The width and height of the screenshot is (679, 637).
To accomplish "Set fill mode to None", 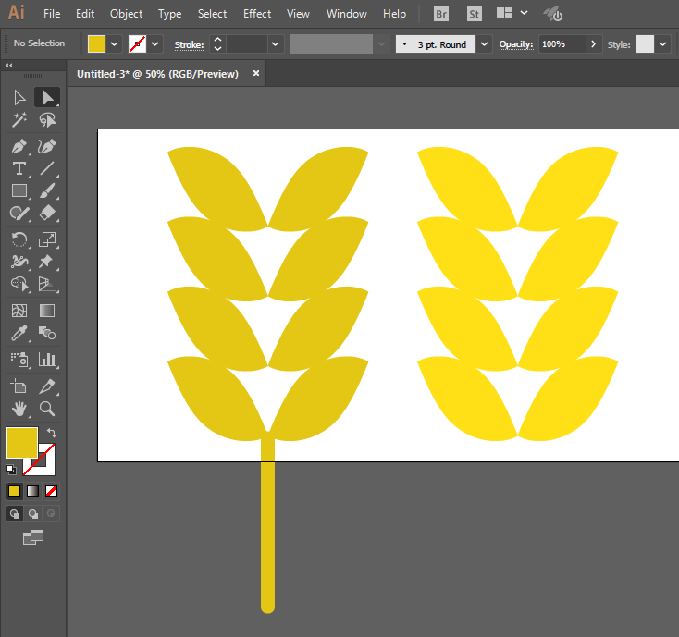I will point(51,491).
